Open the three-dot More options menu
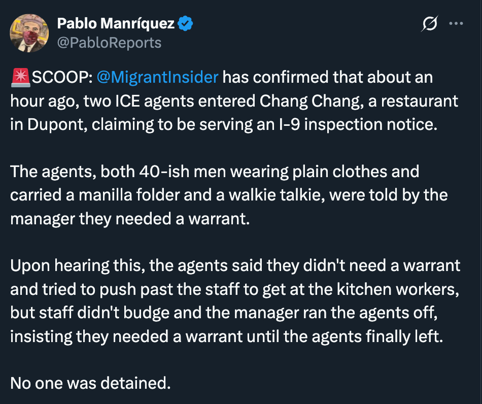 pyautogui.click(x=457, y=24)
